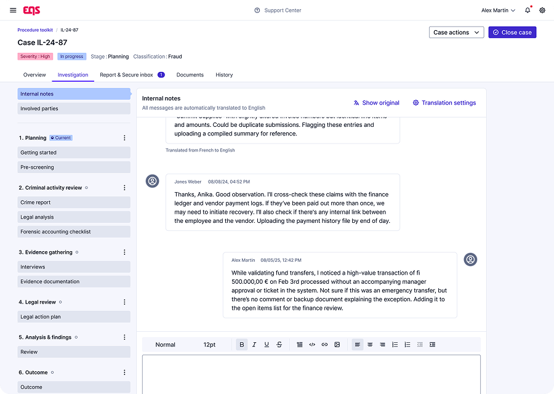Click the EQS logo
554x394 pixels.
click(32, 10)
